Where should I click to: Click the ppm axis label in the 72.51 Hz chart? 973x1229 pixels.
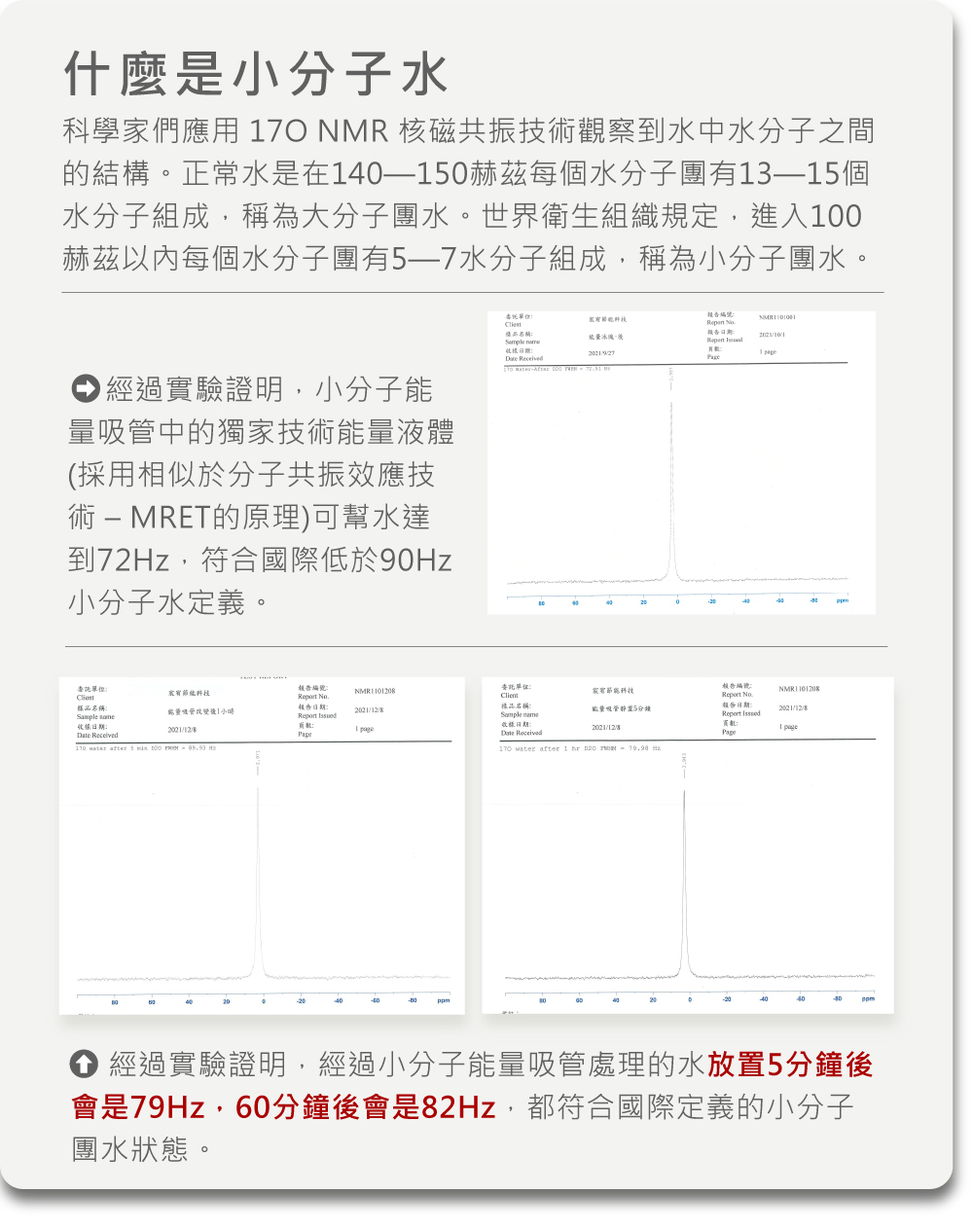tap(842, 601)
